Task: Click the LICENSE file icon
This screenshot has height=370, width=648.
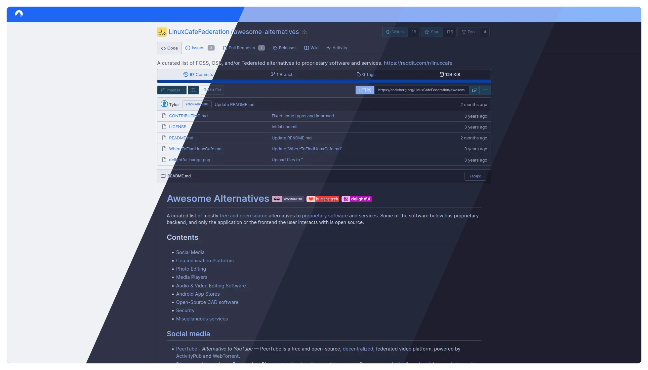Action: 164,127
